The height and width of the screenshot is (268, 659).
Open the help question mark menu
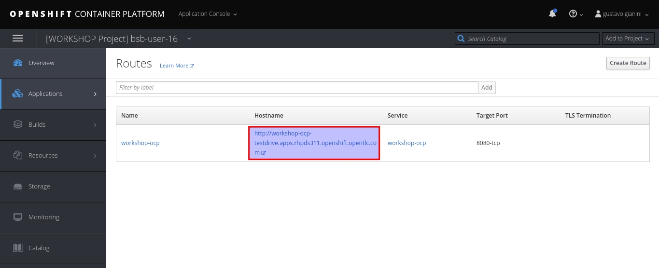pyautogui.click(x=573, y=14)
